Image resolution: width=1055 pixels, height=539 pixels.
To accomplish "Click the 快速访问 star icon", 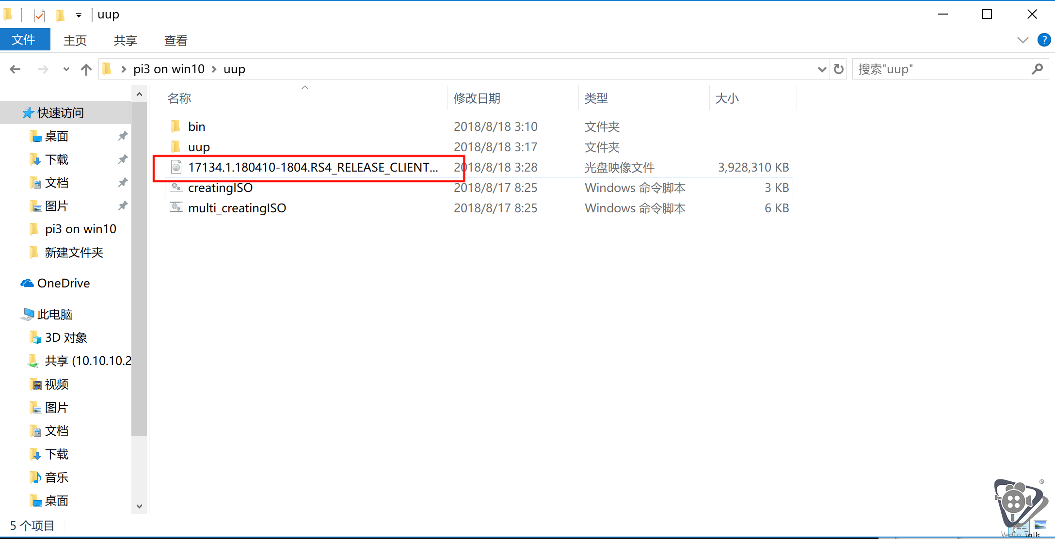I will pos(28,113).
